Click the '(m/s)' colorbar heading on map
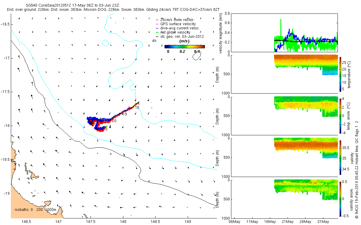The width and height of the screenshot is (361, 225). click(184, 41)
